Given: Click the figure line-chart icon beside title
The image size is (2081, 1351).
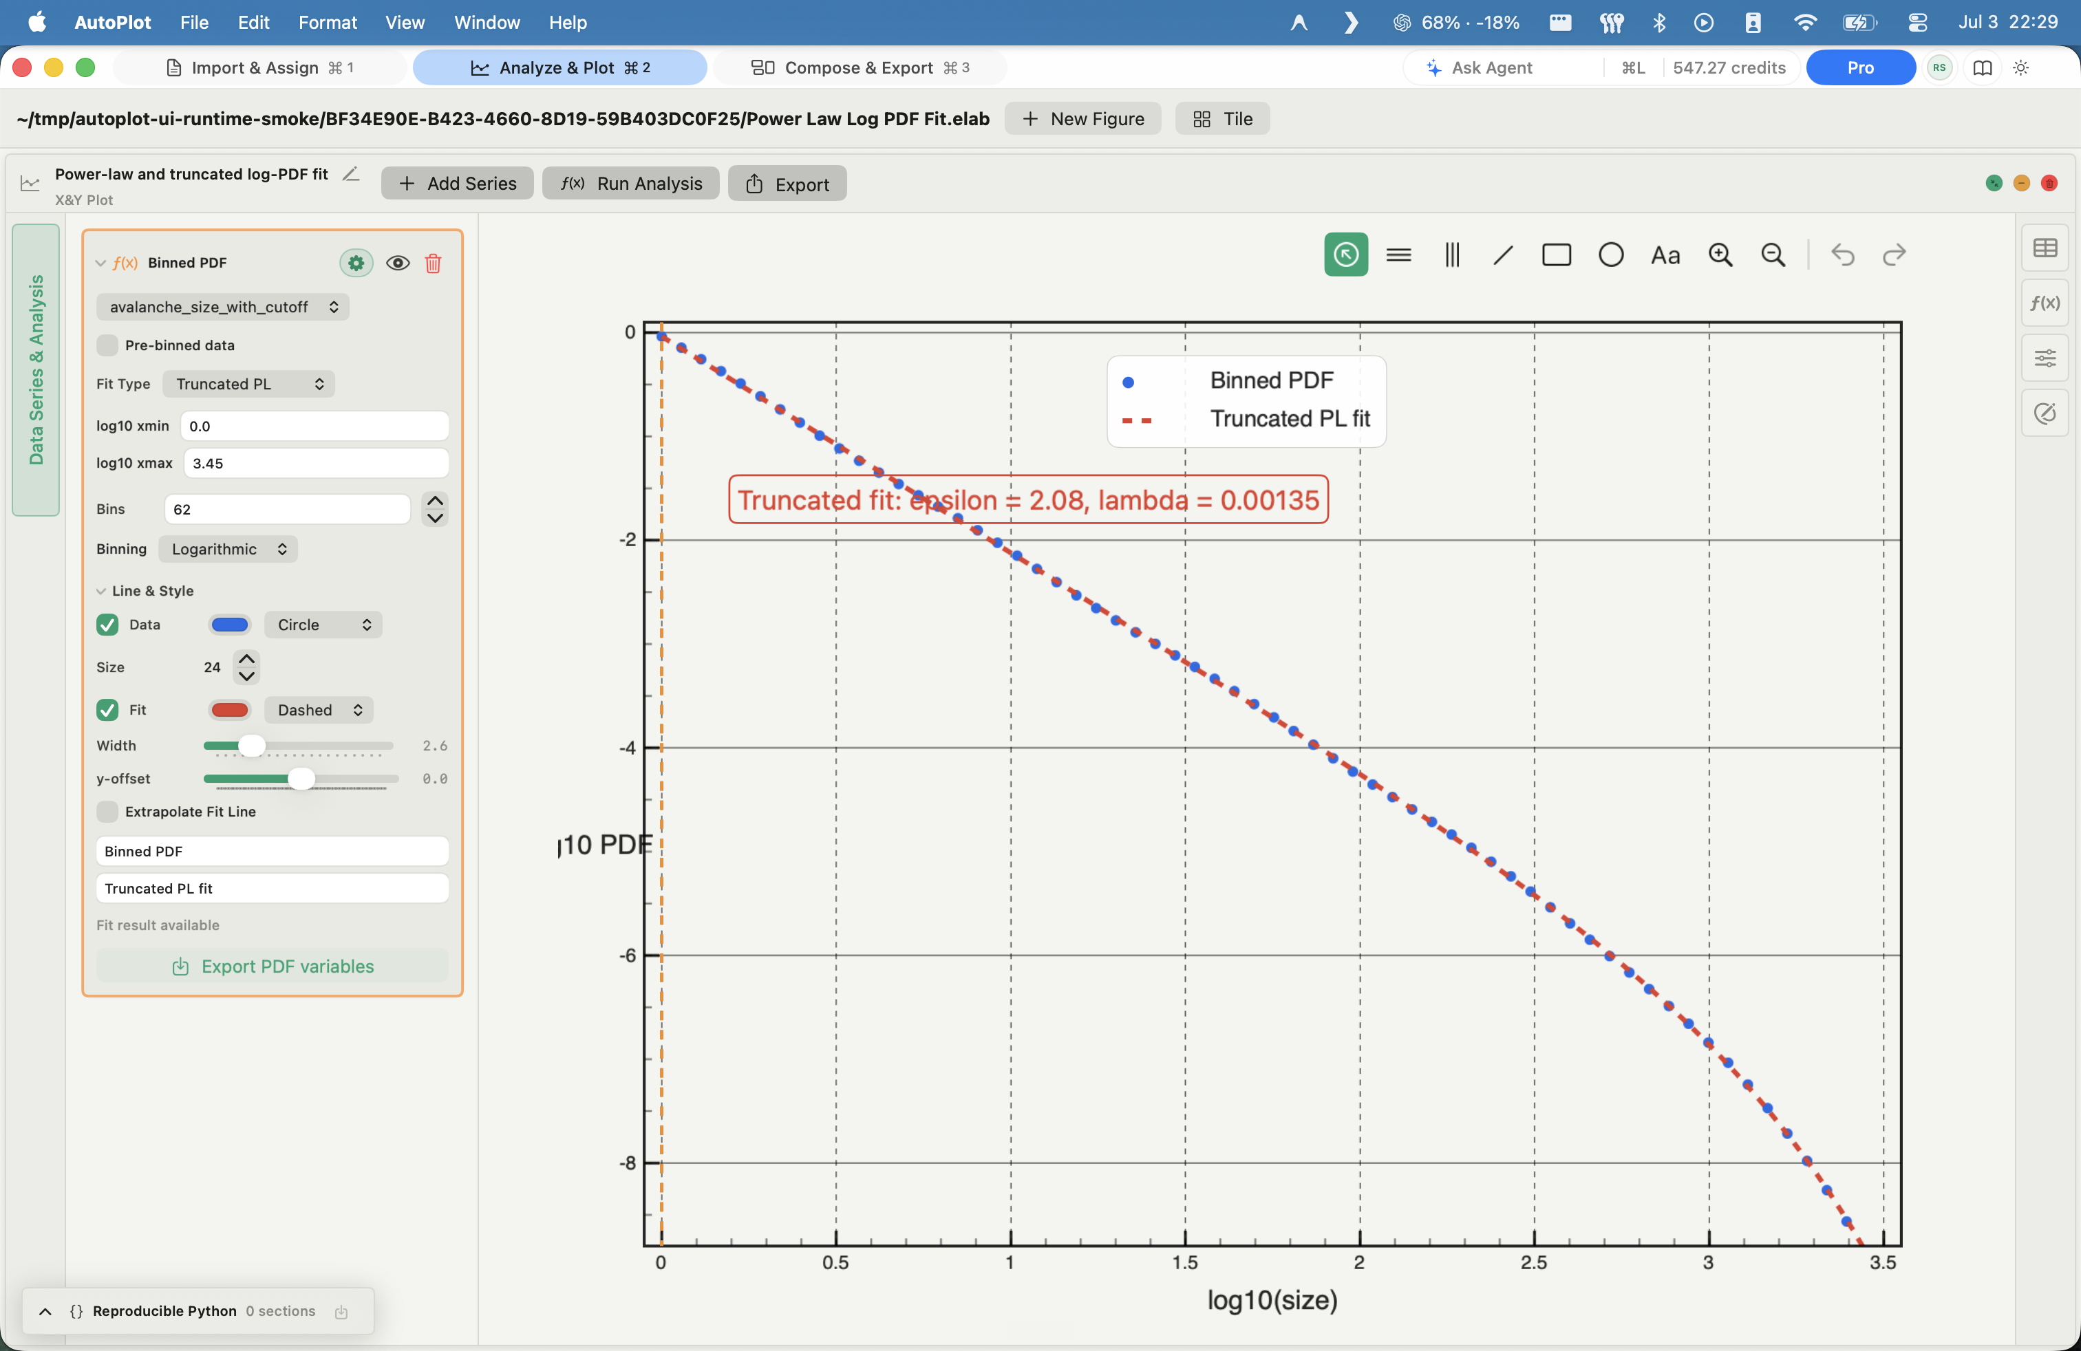Looking at the screenshot, I should (30, 184).
